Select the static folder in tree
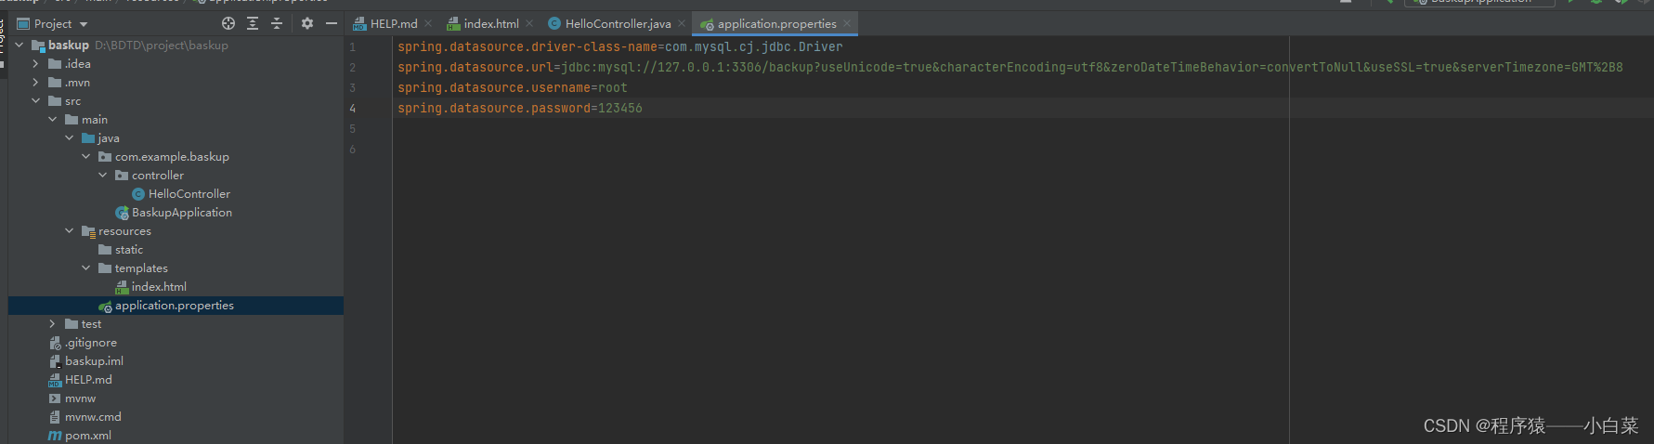This screenshot has height=444, width=1654. (x=129, y=249)
